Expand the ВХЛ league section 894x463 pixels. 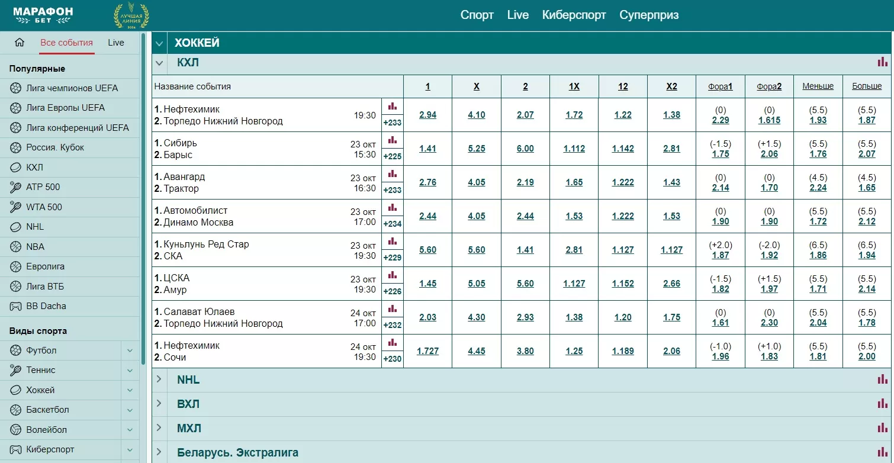[x=159, y=404]
